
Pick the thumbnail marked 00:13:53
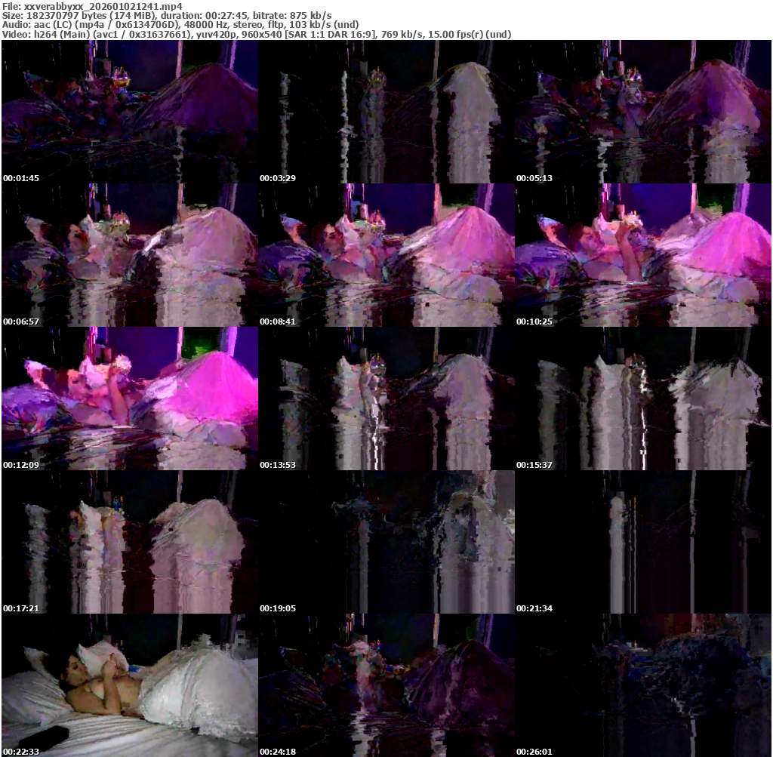386,399
